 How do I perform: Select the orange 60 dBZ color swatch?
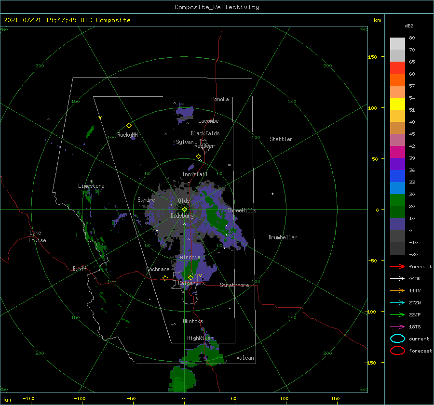tap(397, 79)
